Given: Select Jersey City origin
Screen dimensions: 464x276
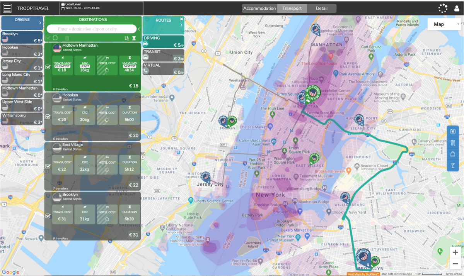Looking at the screenshot, I should [22, 64].
